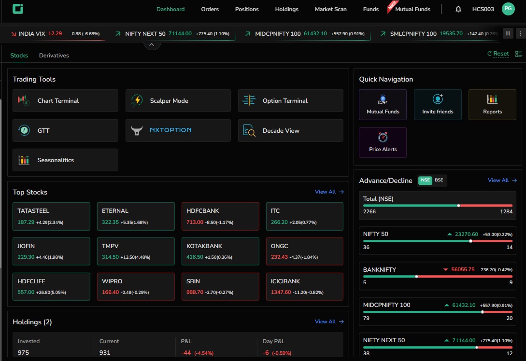The height and width of the screenshot is (361, 526).
Task: Open Price Alerts tile
Action: pyautogui.click(x=383, y=142)
